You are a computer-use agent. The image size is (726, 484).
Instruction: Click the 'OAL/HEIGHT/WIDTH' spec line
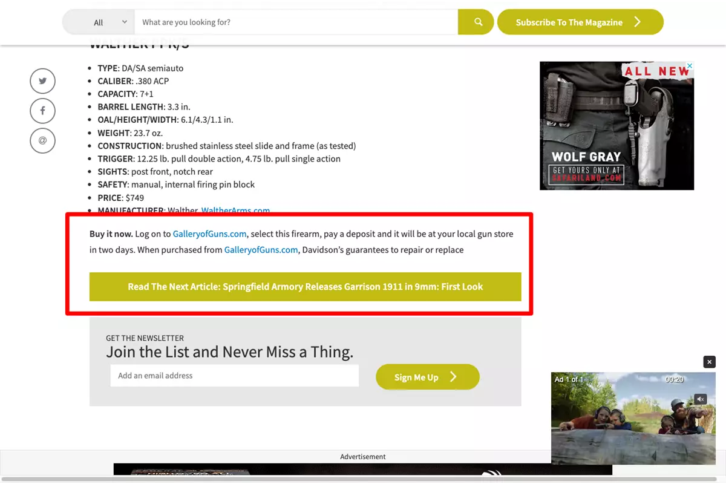point(165,120)
